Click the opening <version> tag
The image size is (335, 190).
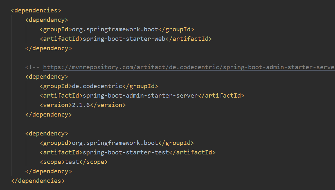[56, 105]
